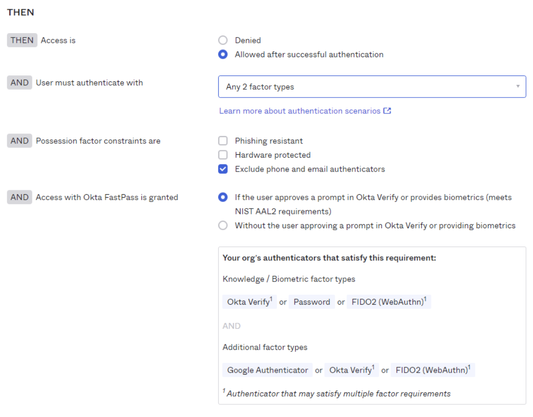Click FIDO2 (WebAuthn) chip under Knowledge / Biometric factors
The image size is (533, 417).
(389, 302)
